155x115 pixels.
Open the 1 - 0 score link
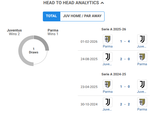125,87
